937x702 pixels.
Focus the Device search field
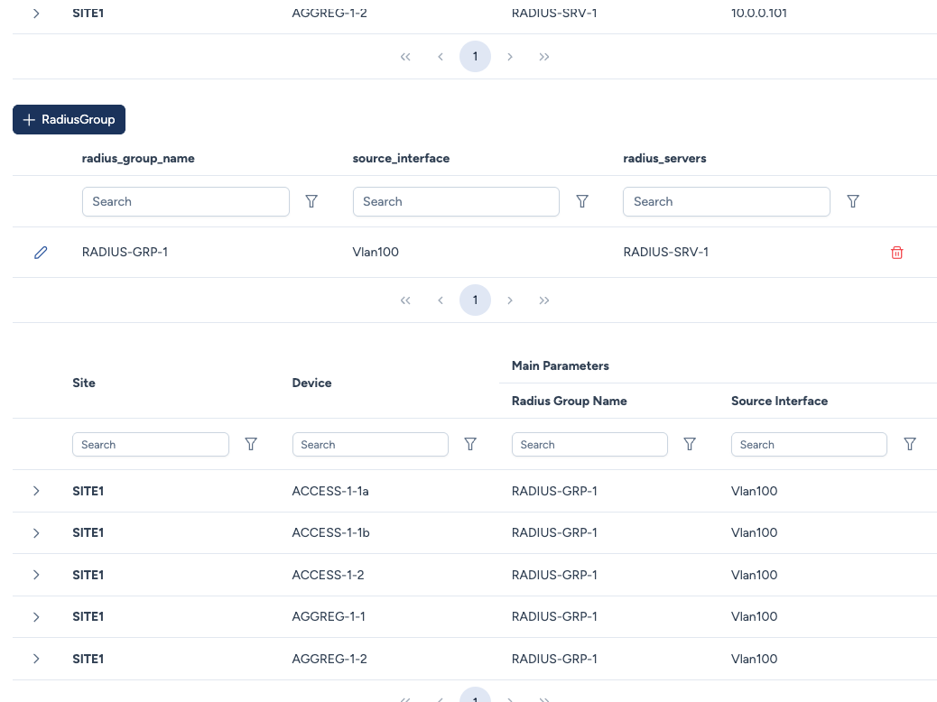[370, 444]
